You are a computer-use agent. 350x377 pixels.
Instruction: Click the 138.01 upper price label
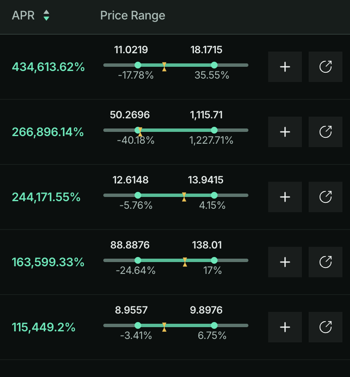coord(207,245)
